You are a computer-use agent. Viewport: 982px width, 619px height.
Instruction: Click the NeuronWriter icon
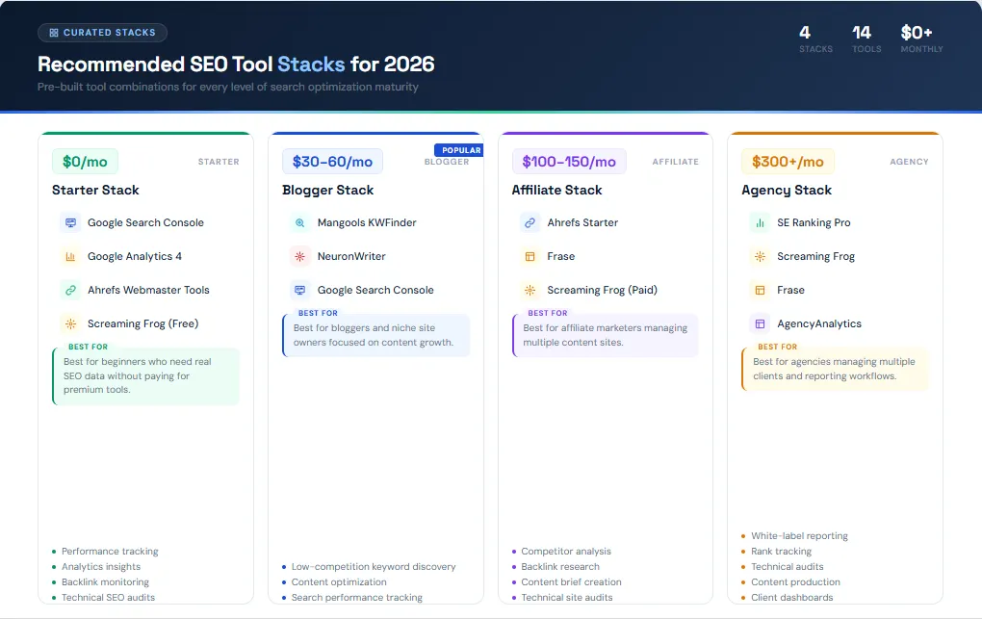pos(300,256)
